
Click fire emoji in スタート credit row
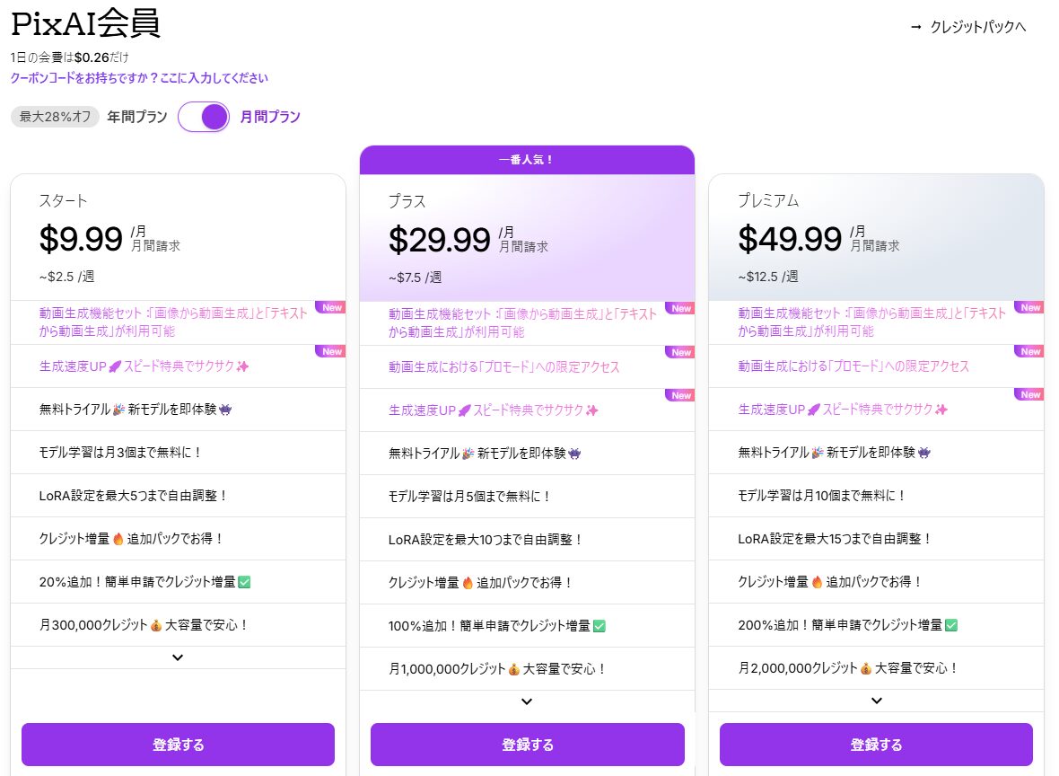pyautogui.click(x=118, y=539)
